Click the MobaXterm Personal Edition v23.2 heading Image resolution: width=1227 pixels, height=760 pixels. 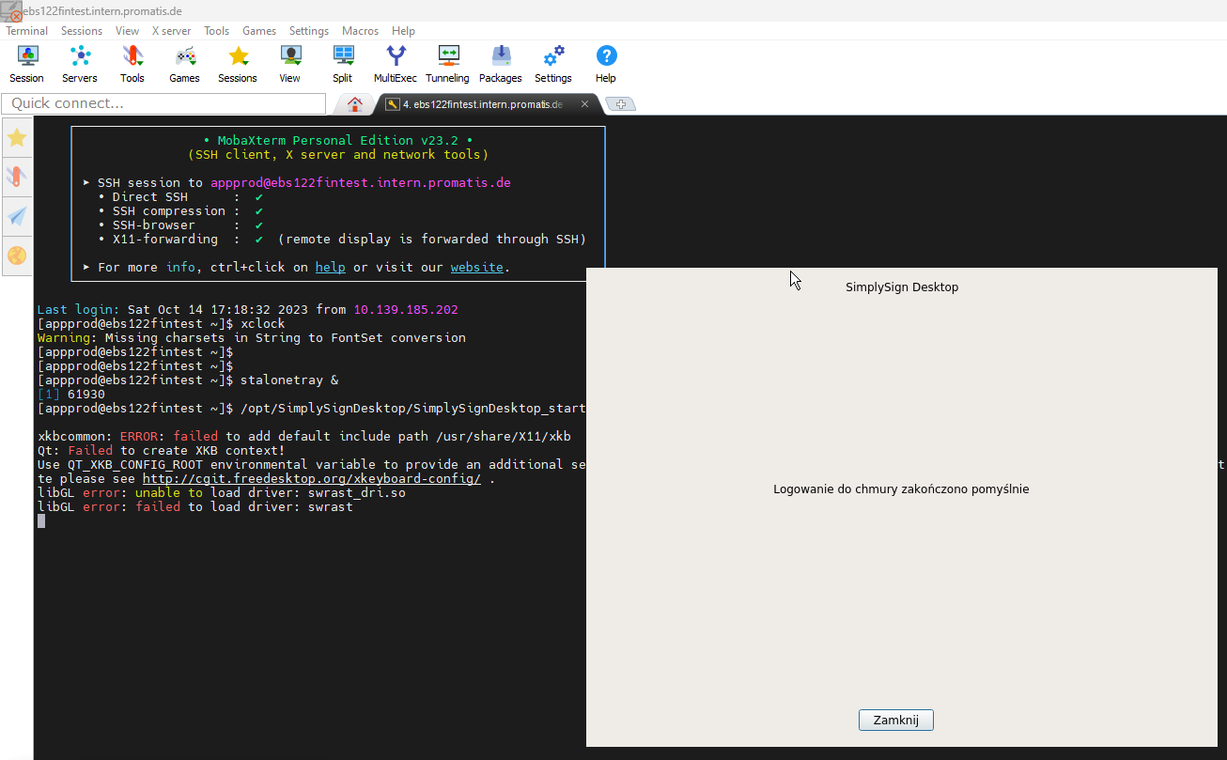(338, 141)
